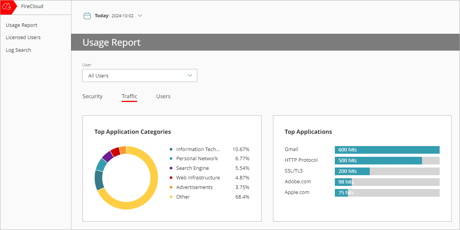
Task: Click the Personal Network legend dot
Action: point(171,159)
